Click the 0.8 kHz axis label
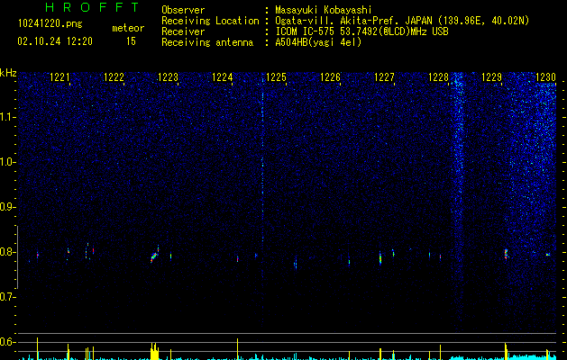 pos(8,252)
